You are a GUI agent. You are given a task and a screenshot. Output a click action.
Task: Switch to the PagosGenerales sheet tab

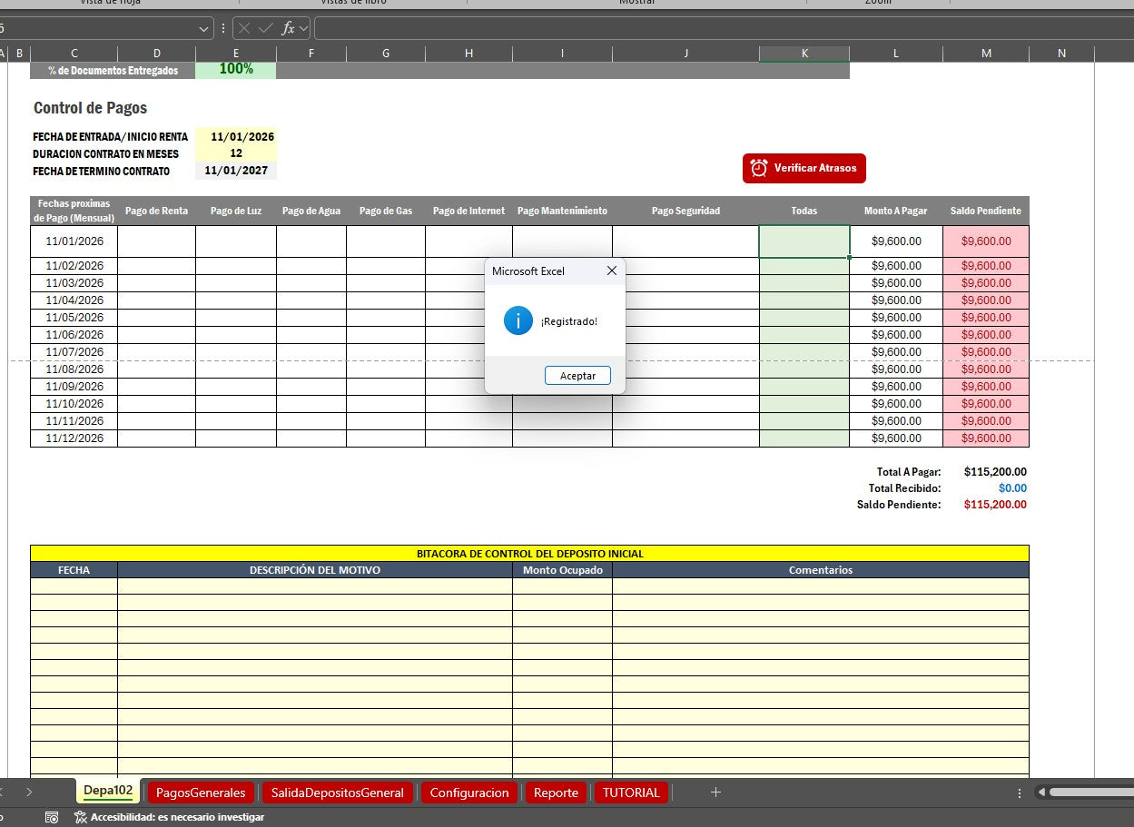point(200,792)
